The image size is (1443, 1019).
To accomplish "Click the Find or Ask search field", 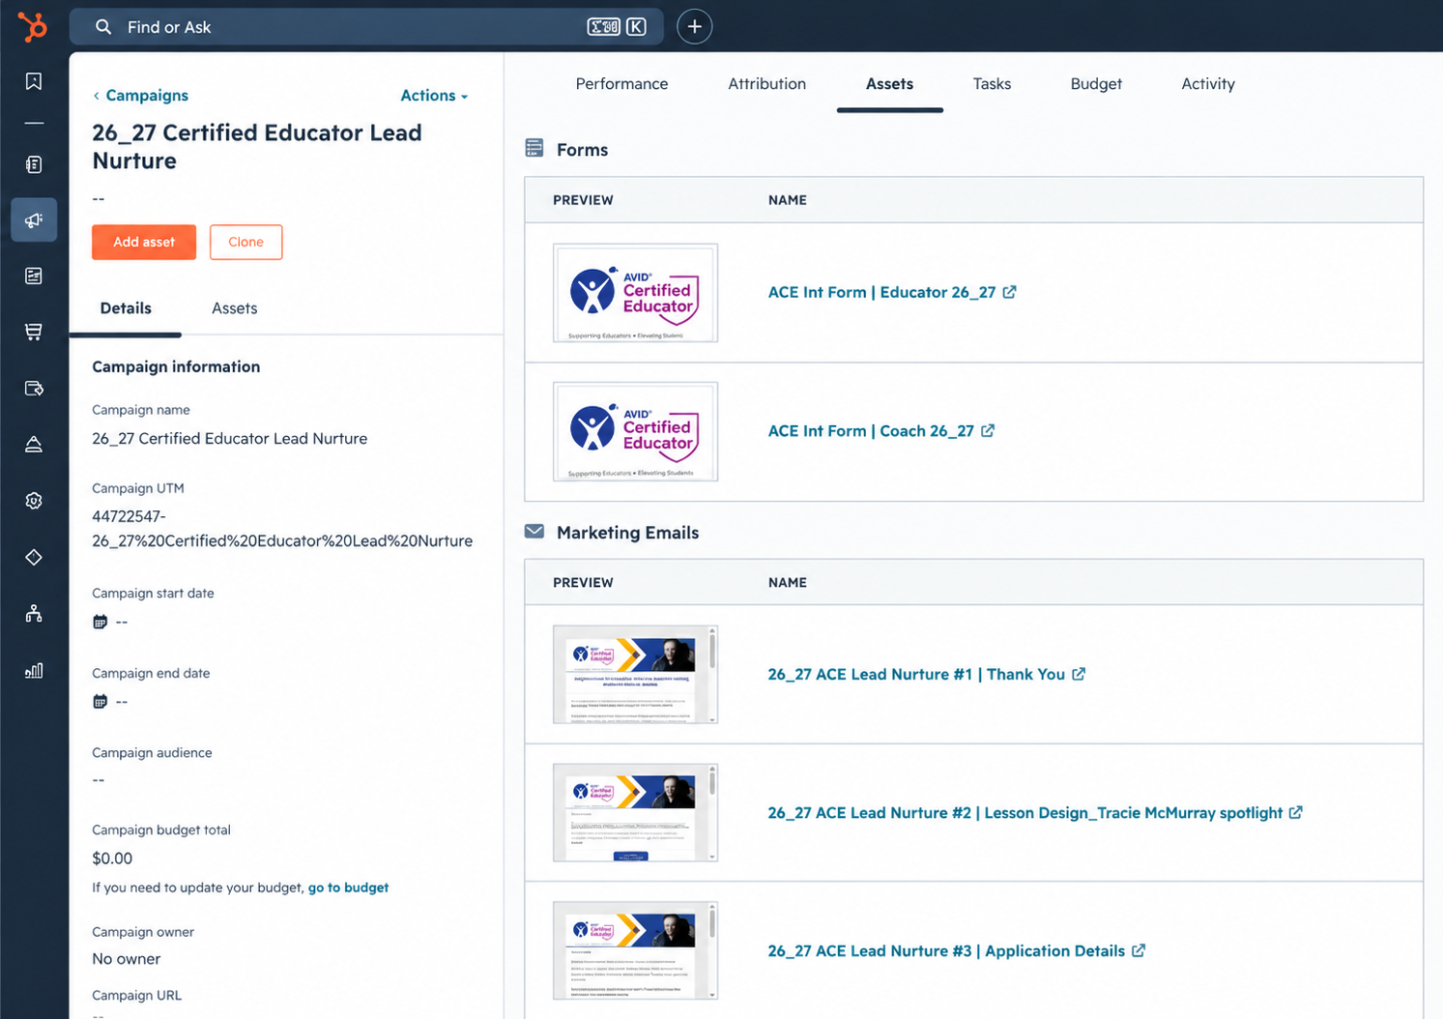I will click(x=366, y=27).
